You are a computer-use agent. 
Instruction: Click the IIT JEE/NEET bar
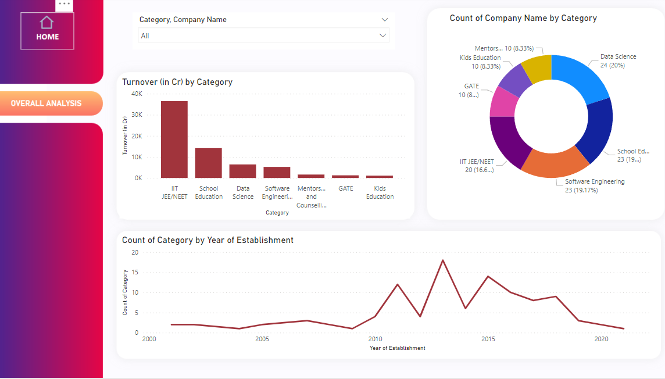174,138
